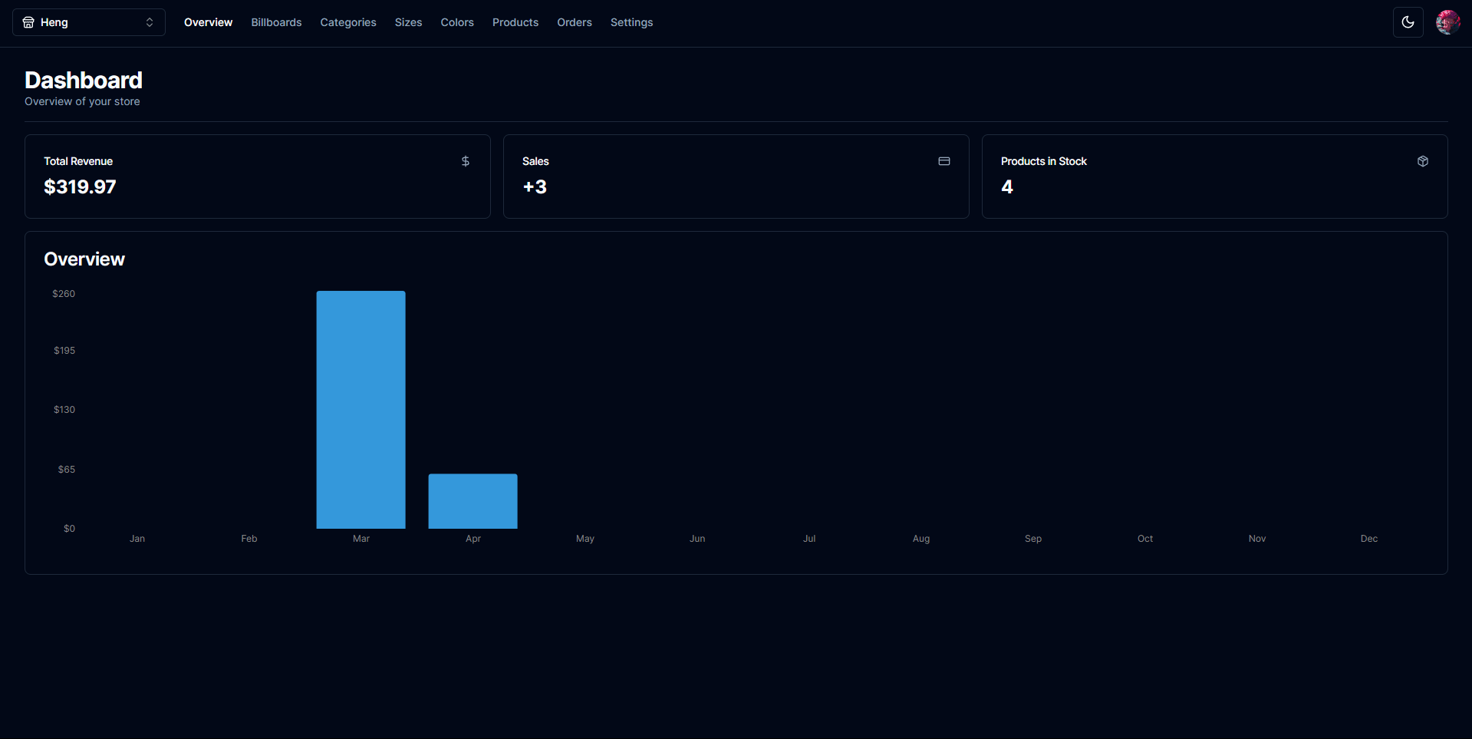Switch to the Colors page
The height and width of the screenshot is (739, 1472).
pyautogui.click(x=456, y=22)
